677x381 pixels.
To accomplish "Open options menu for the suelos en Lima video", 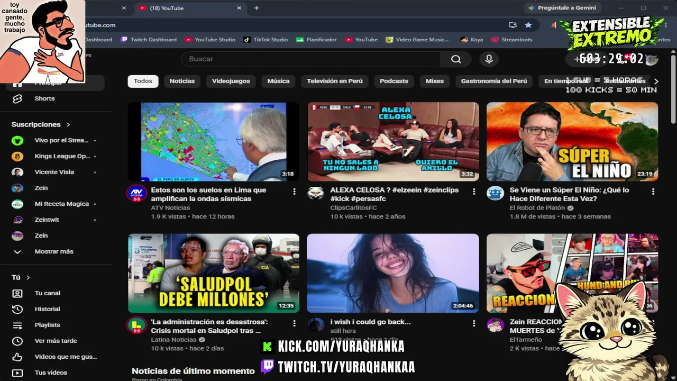I will (x=294, y=192).
